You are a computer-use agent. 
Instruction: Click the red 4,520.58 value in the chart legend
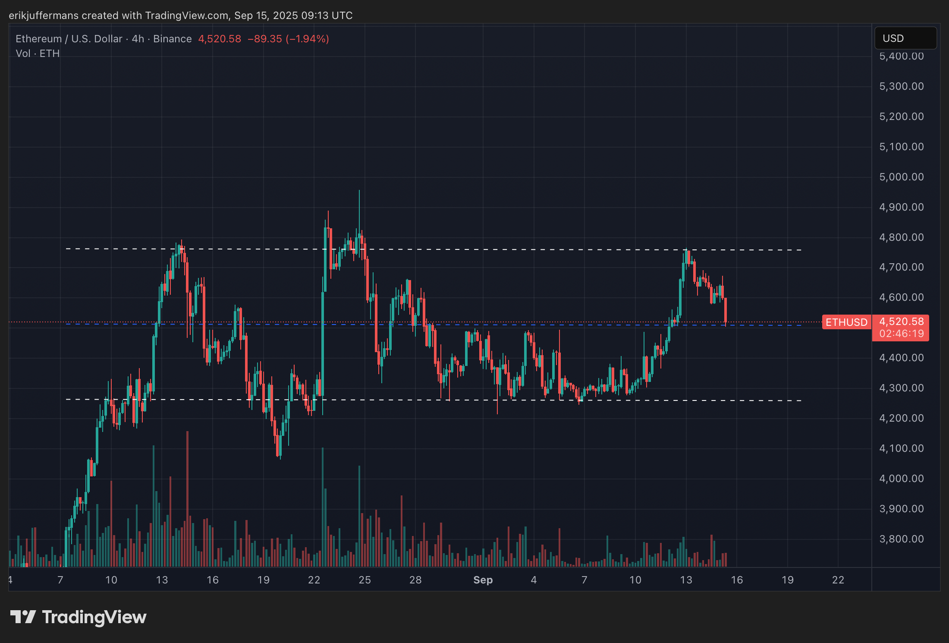[220, 39]
